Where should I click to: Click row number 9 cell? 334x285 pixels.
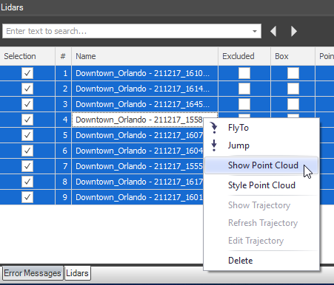[63, 197]
